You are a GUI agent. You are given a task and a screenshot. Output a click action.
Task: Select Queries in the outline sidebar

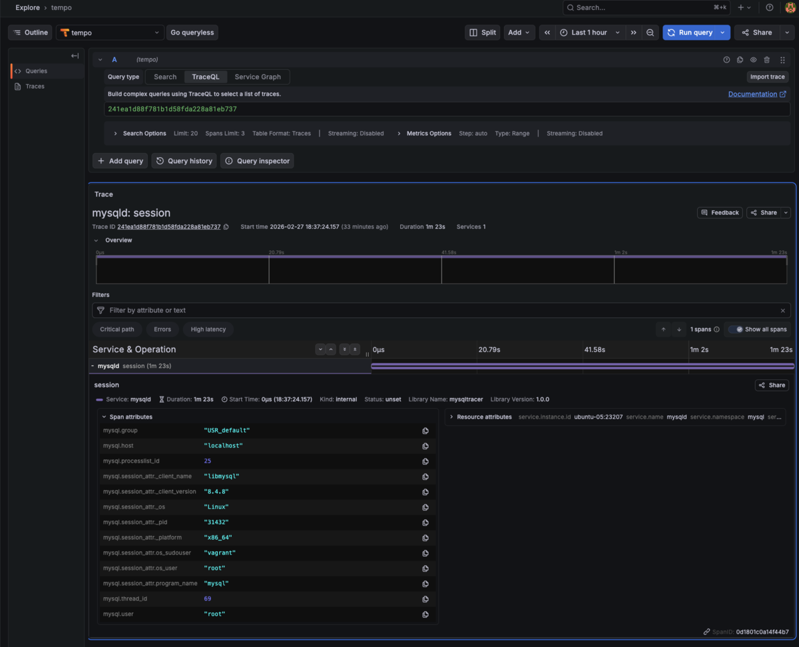click(x=47, y=71)
